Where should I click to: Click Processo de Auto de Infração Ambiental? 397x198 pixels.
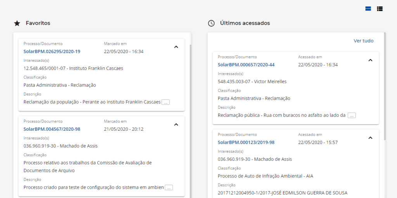(x=266, y=176)
